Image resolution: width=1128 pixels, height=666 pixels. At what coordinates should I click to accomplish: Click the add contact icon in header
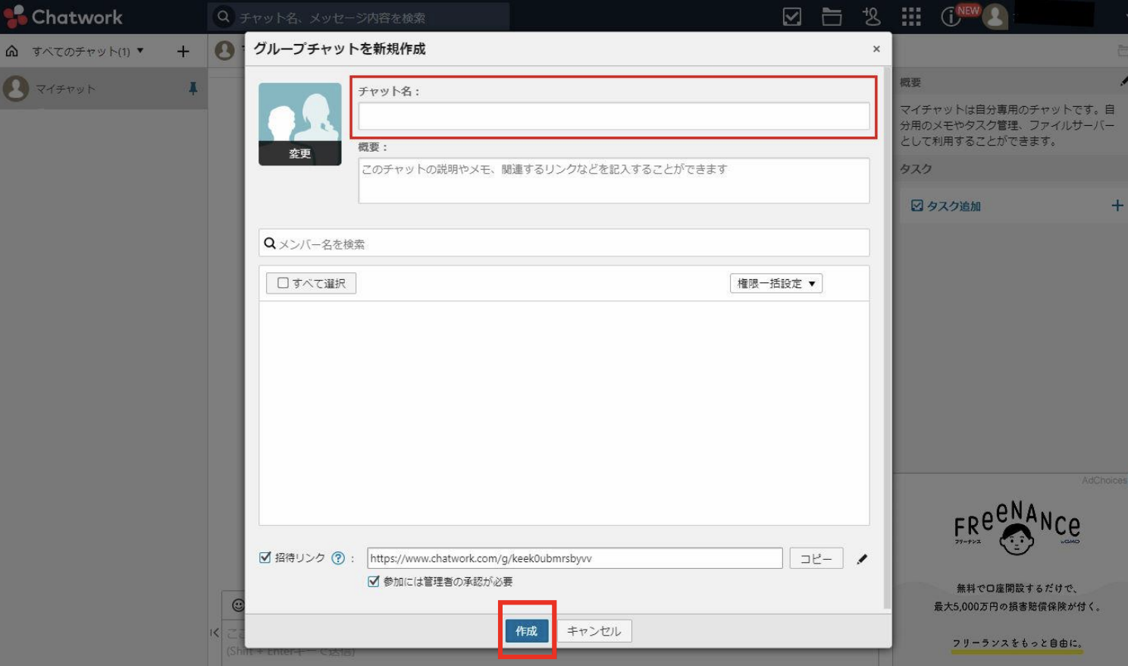click(x=872, y=17)
